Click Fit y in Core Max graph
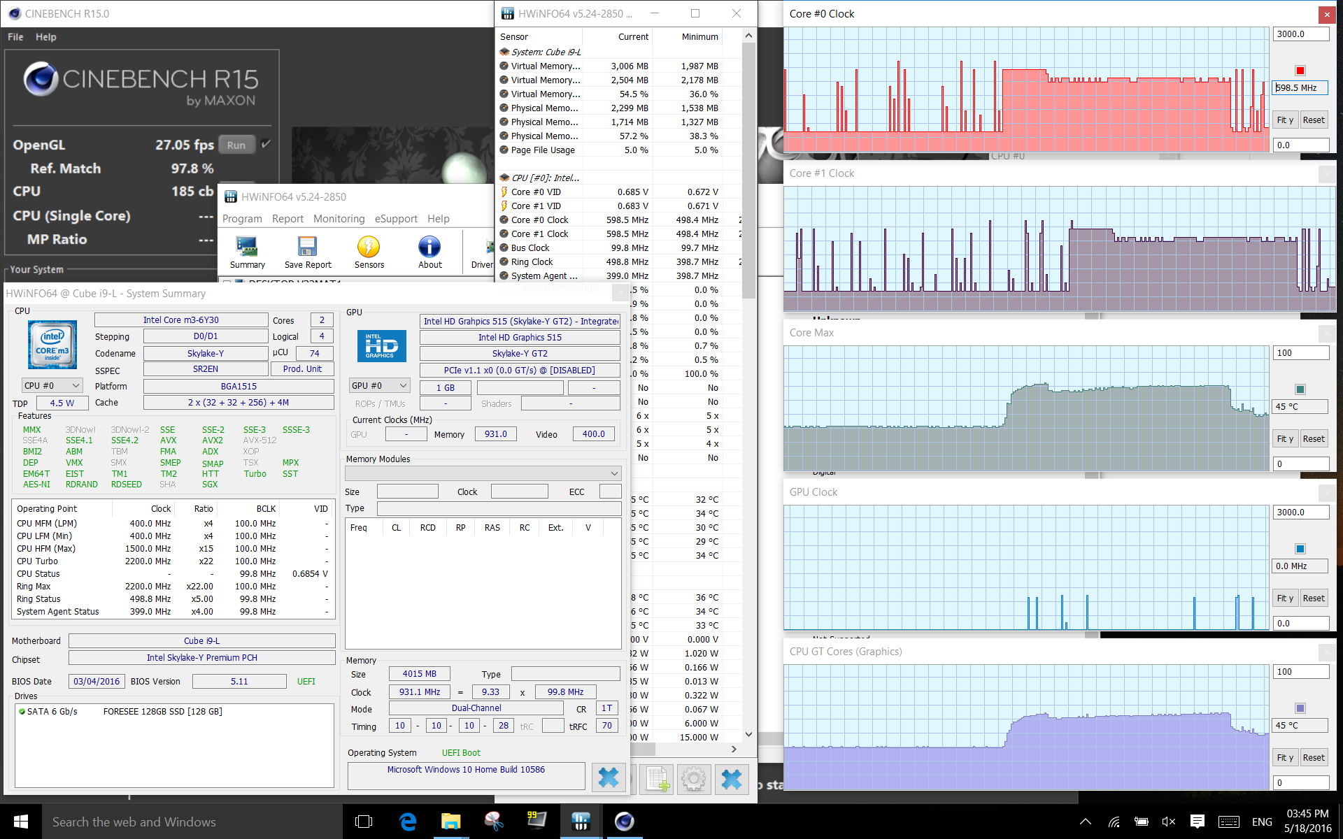 [x=1285, y=439]
